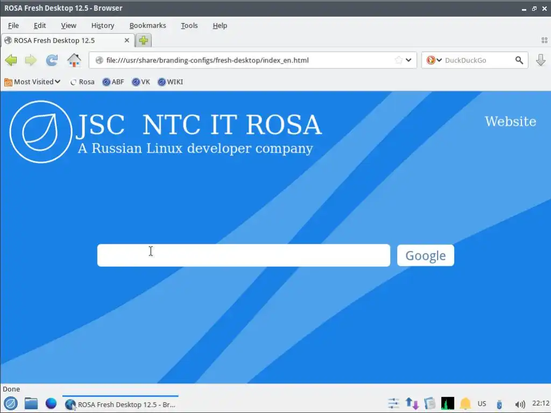Screen dimensions: 551x413
Task: Open the ABF bookmark
Action: pos(113,82)
